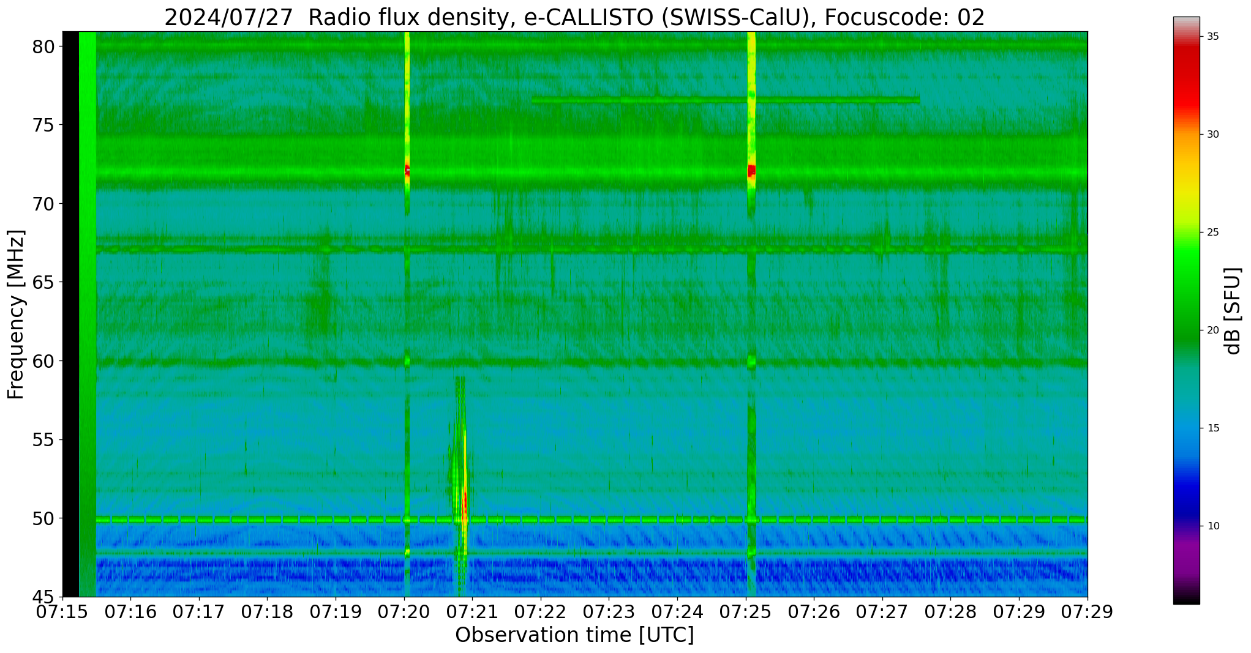1251x653 pixels.
Task: Click the colorbar tick value 20
Action: point(1213,330)
